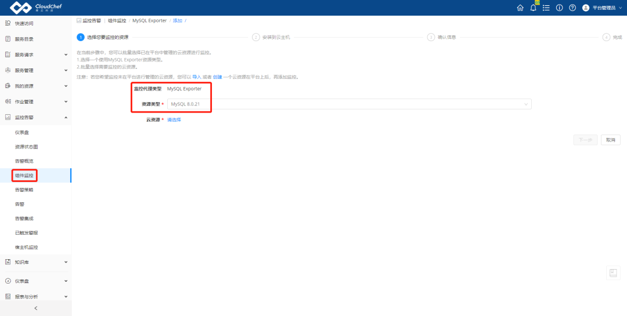Collapse the 监控告警 menu chevron

[66, 117]
